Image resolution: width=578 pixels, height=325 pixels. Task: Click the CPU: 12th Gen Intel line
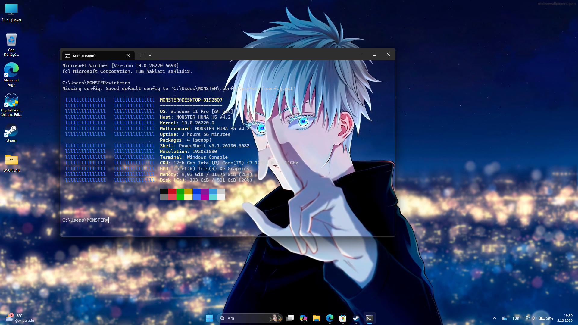click(x=229, y=163)
